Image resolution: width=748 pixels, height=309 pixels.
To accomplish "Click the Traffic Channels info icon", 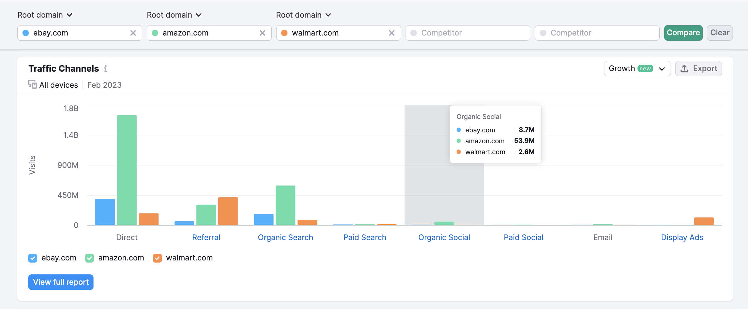I will (x=105, y=69).
